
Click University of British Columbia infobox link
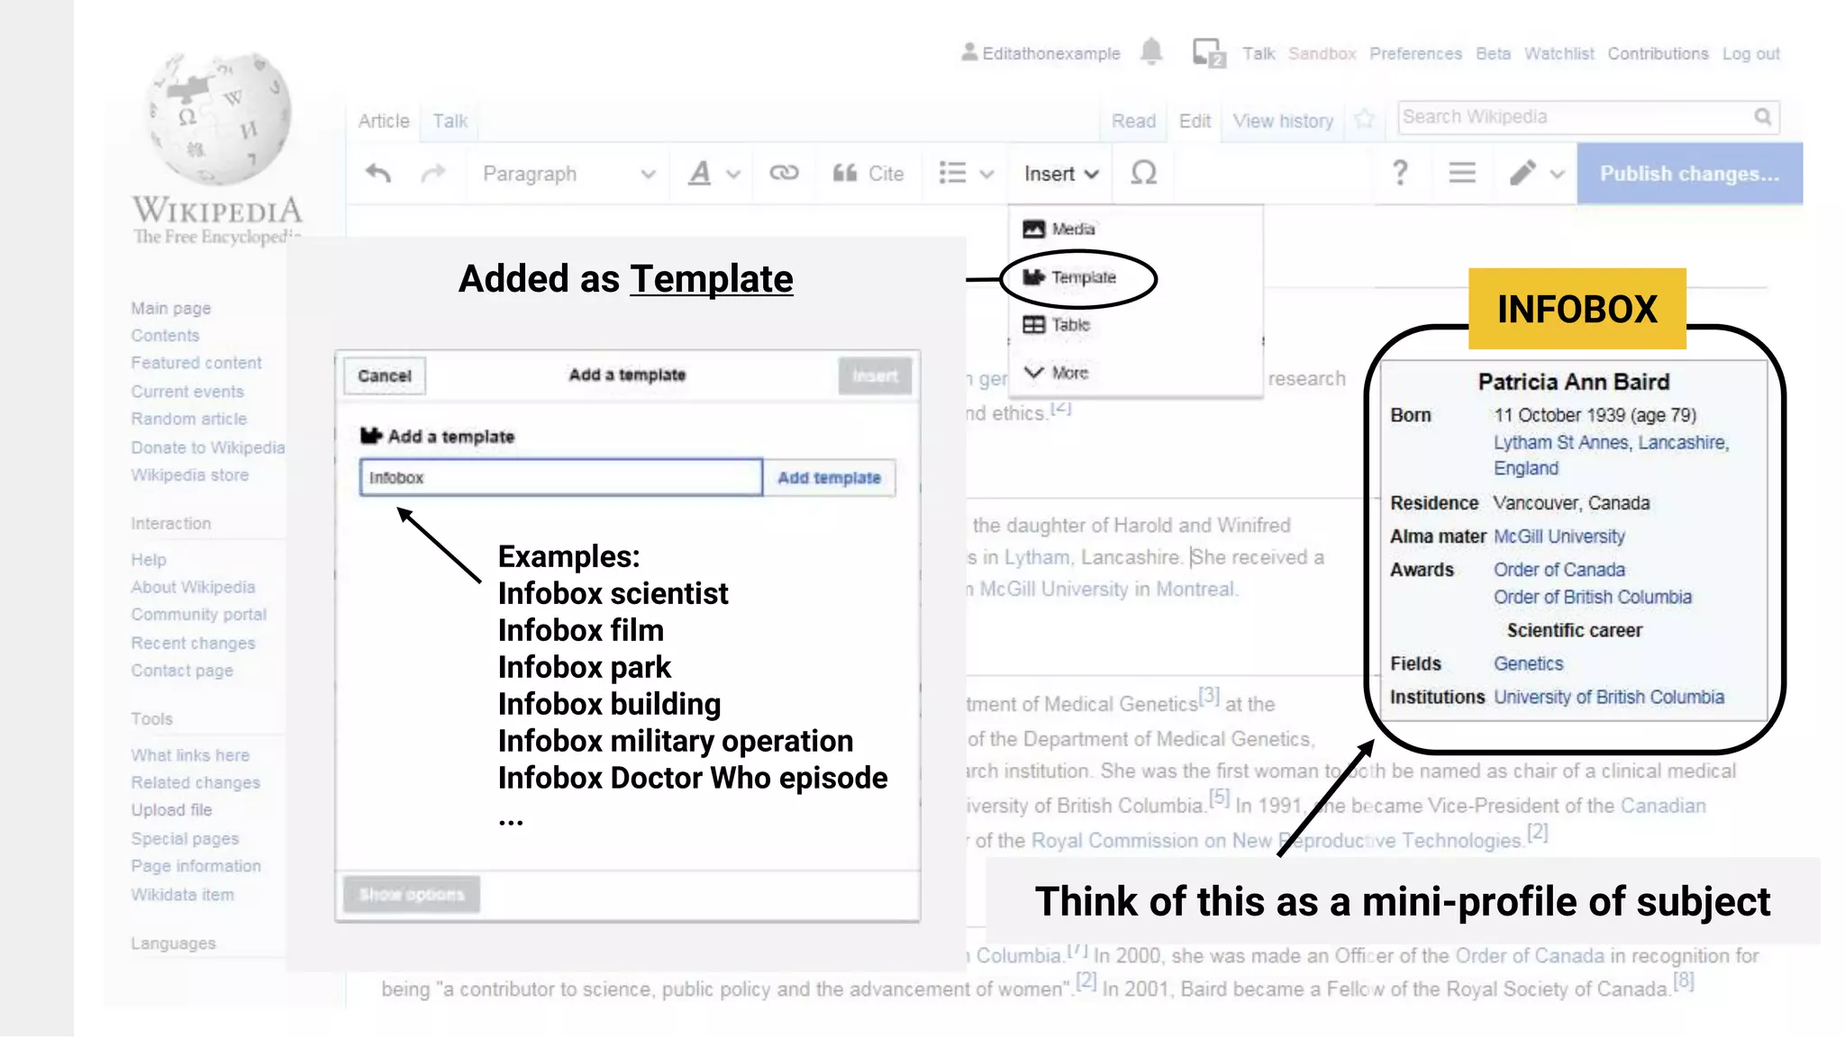pyautogui.click(x=1609, y=697)
